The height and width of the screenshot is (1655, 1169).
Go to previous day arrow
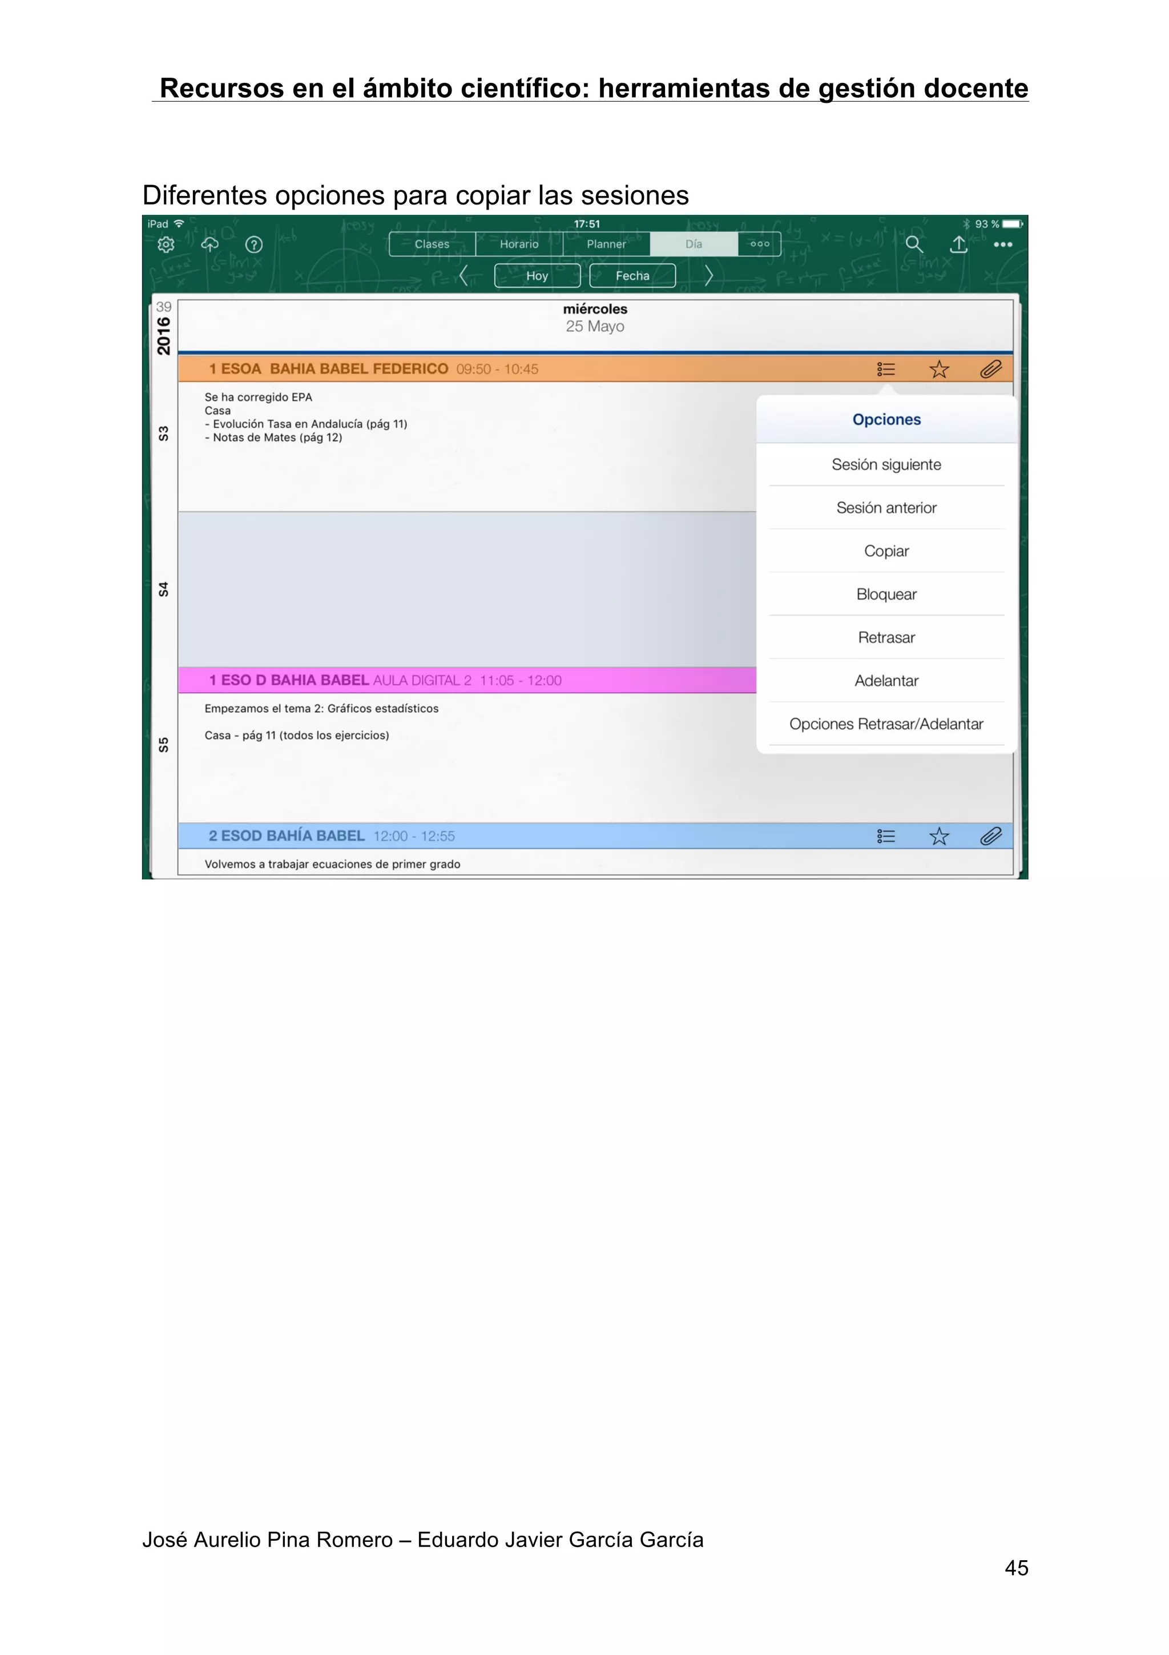(x=464, y=275)
